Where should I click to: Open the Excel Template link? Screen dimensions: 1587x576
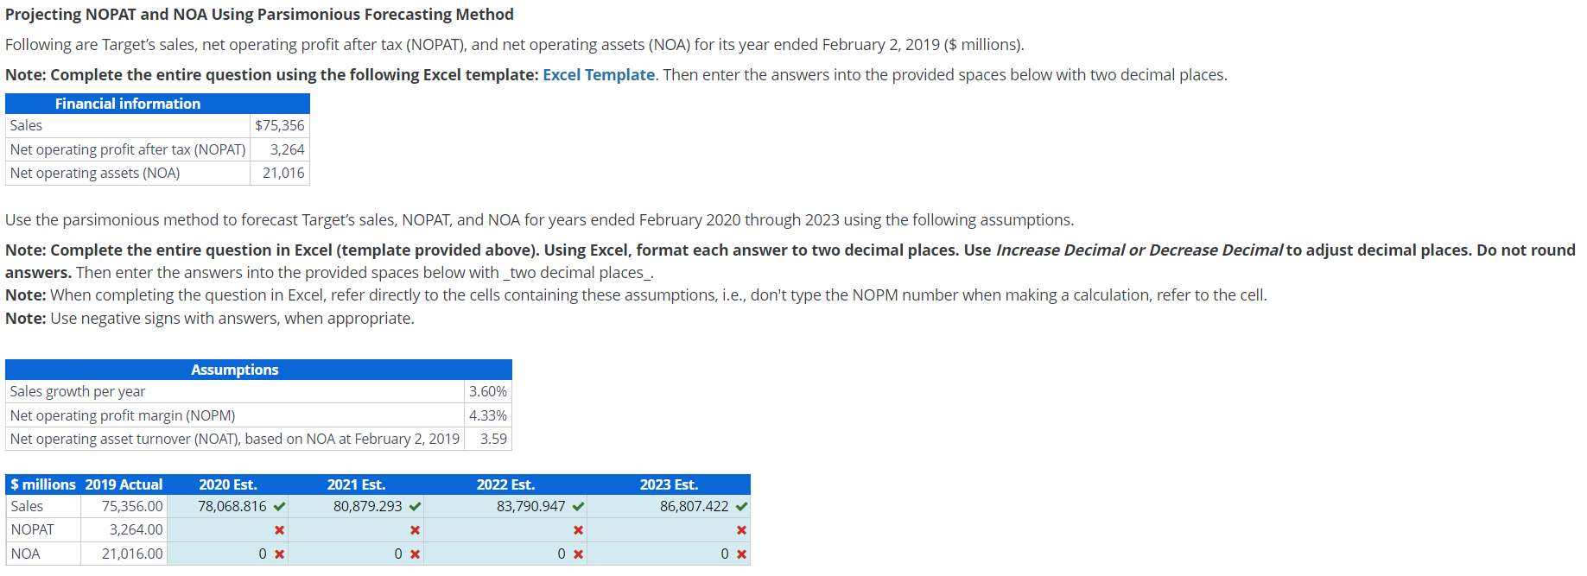click(x=598, y=74)
